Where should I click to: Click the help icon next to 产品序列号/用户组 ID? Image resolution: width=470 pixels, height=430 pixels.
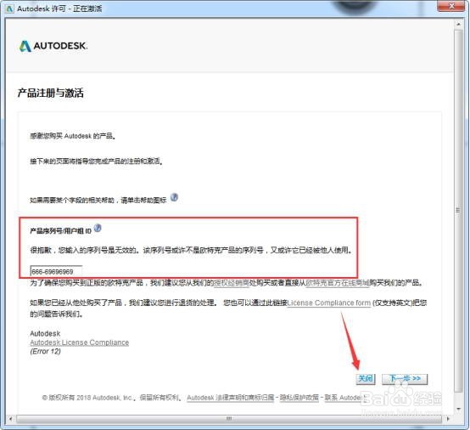point(98,229)
